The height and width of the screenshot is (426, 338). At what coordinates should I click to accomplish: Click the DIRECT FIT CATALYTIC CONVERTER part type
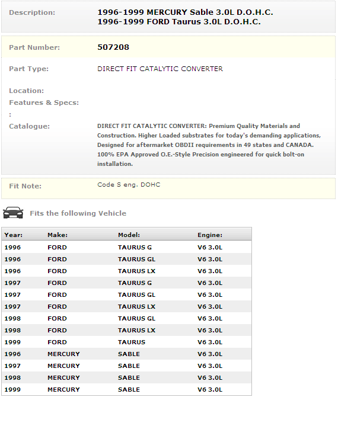point(160,69)
